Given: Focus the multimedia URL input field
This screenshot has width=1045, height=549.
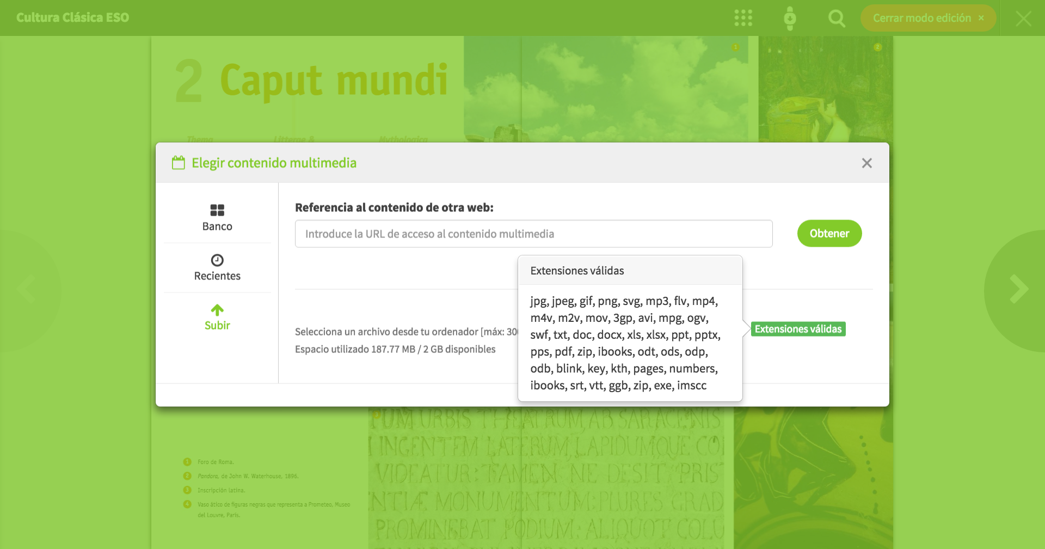Looking at the screenshot, I should click(x=533, y=234).
